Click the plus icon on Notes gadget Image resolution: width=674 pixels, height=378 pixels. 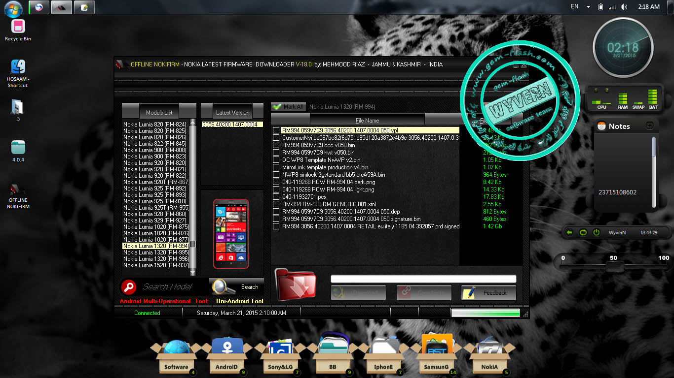point(649,126)
